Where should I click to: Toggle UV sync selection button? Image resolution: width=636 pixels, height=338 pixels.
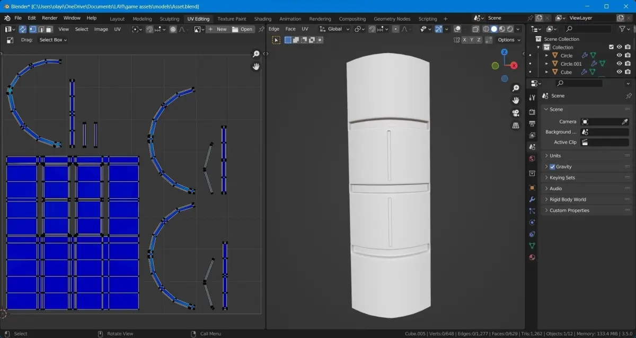(x=23, y=29)
